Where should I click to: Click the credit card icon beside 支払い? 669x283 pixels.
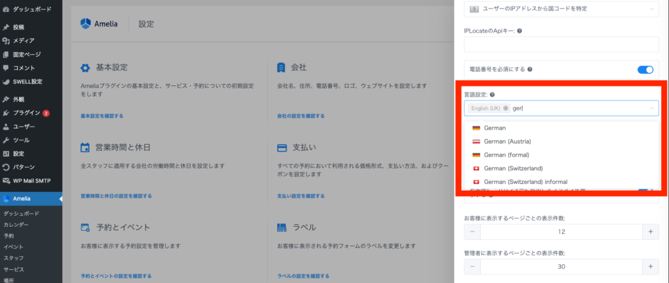(x=282, y=147)
